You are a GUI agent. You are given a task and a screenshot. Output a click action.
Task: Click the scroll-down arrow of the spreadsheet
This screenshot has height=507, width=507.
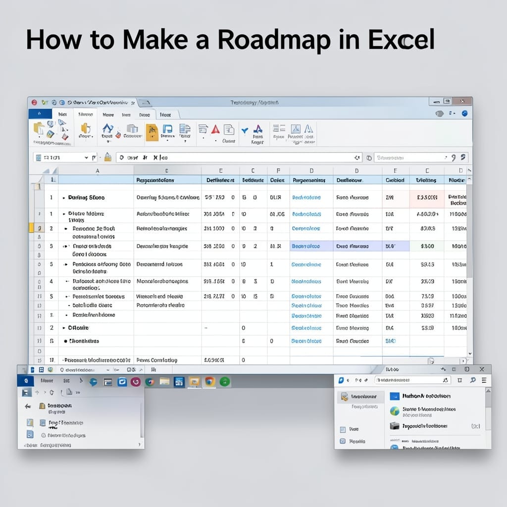coord(470,354)
